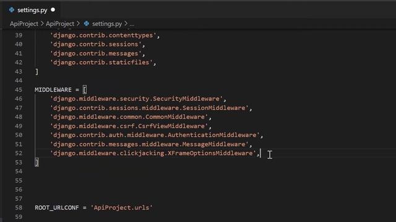Click the unsaved changes dot on settings.py tab
Screen dimensions: 396x222
(53, 10)
